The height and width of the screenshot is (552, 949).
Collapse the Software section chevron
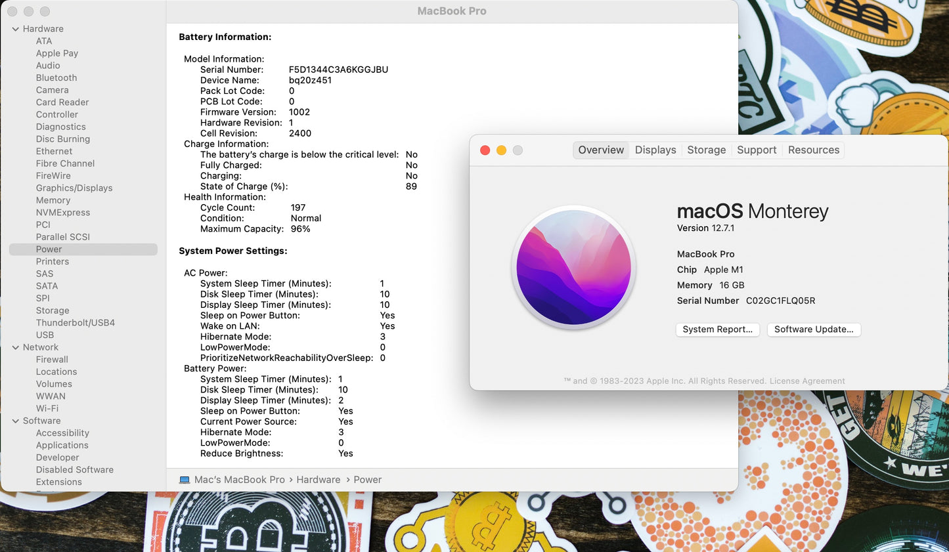pyautogui.click(x=15, y=421)
